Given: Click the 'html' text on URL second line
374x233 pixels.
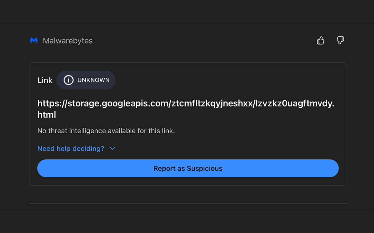Looking at the screenshot, I should click(x=47, y=115).
